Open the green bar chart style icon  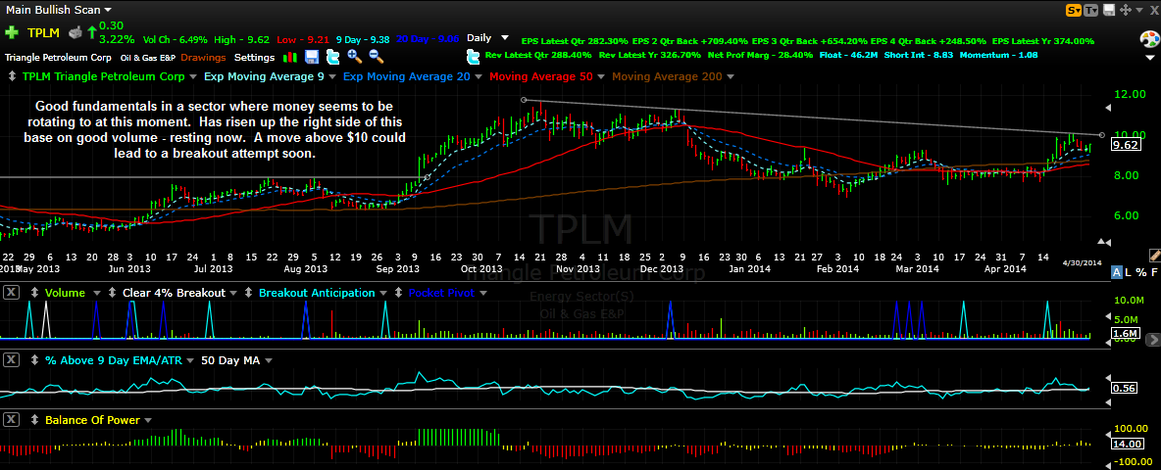(x=290, y=57)
